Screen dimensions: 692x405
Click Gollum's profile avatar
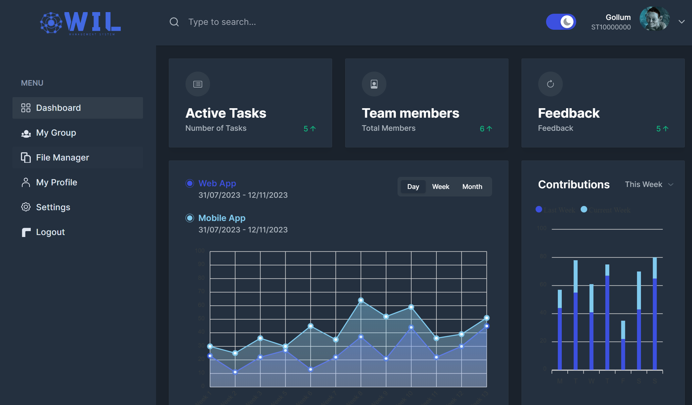654,19
